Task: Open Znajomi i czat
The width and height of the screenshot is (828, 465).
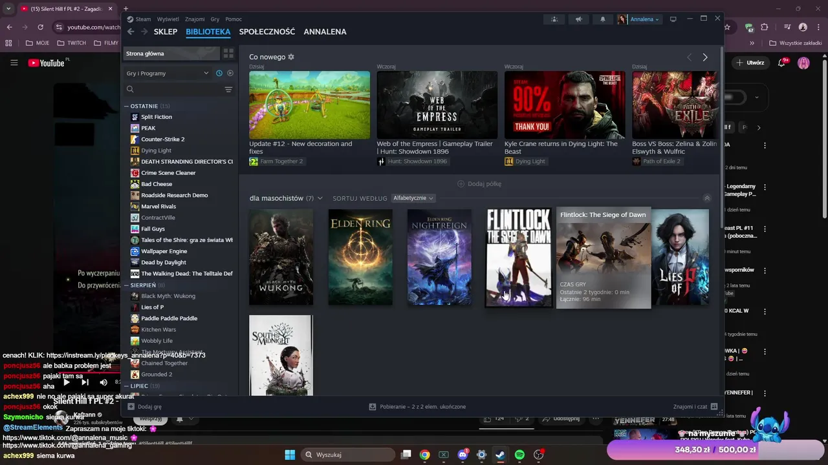Action: click(695, 407)
